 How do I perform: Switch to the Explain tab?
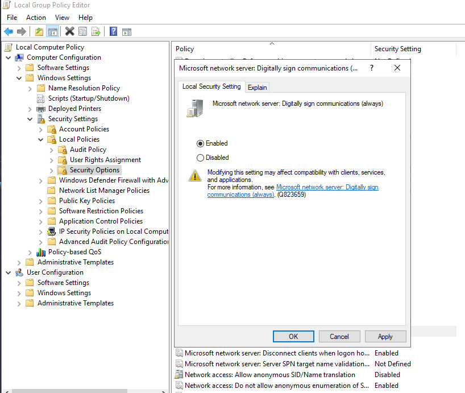tap(258, 88)
